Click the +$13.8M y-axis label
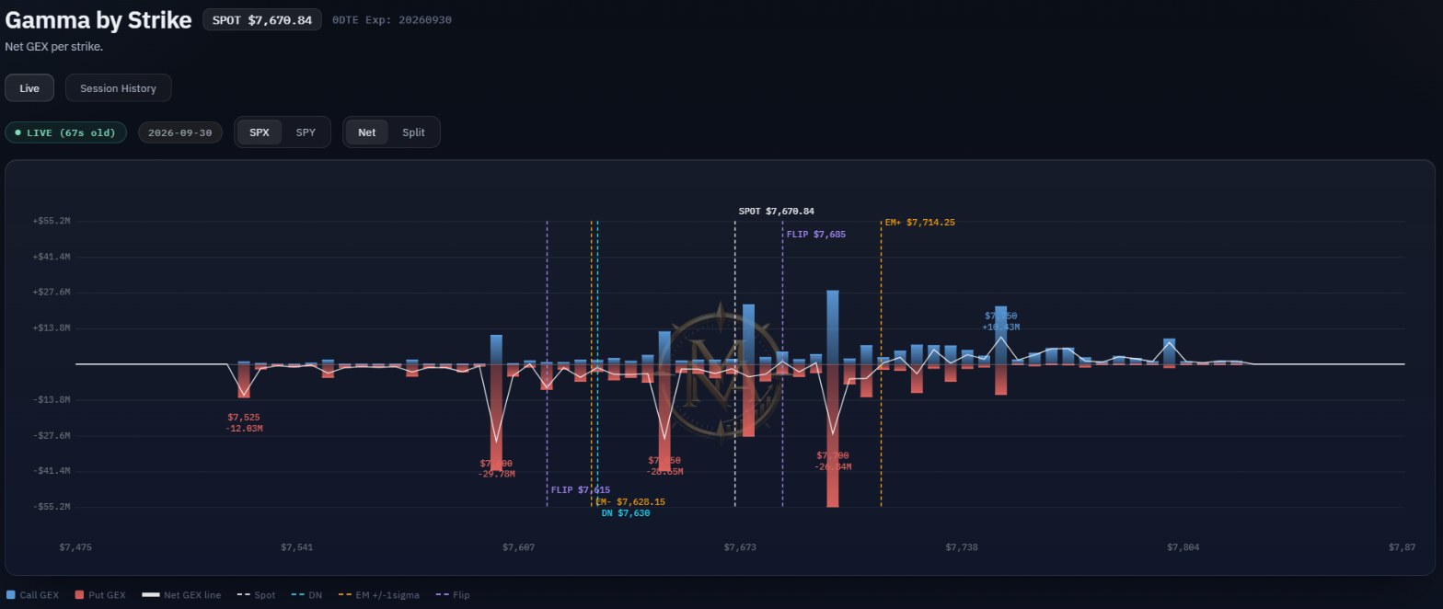The image size is (1443, 609). pyautogui.click(x=52, y=328)
